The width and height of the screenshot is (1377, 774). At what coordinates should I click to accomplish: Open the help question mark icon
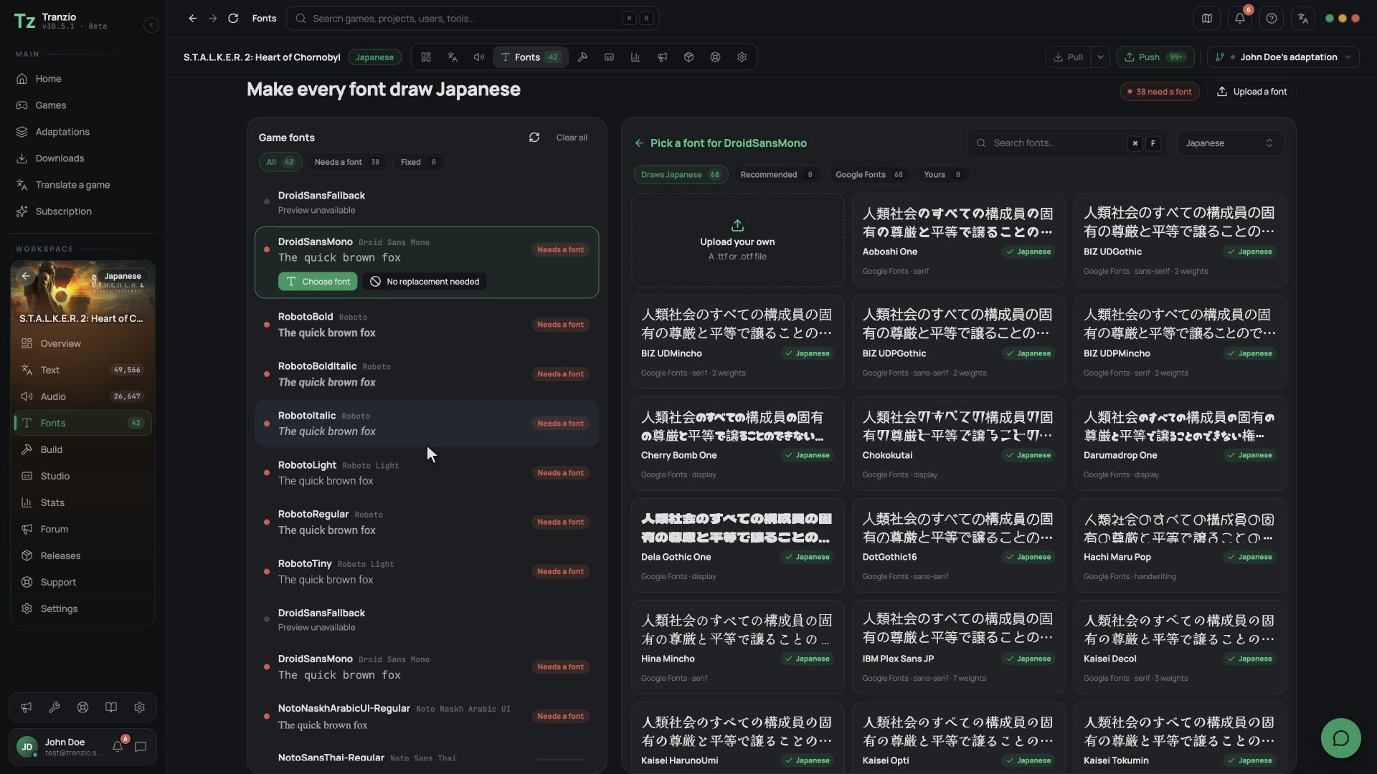point(1272,19)
